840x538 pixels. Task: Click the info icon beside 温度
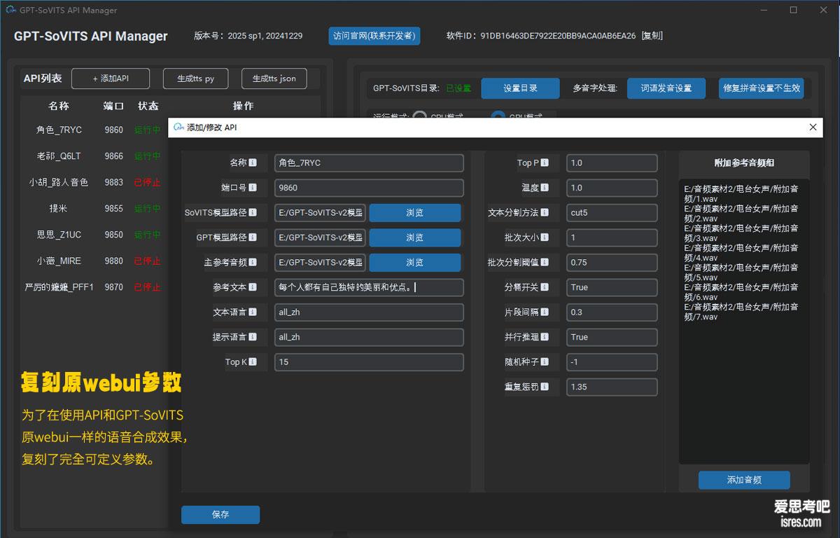coord(545,188)
